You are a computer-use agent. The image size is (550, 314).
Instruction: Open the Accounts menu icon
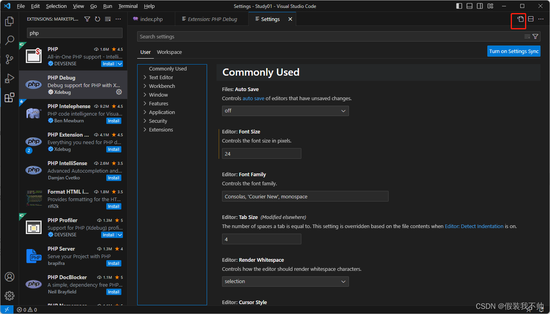click(x=10, y=277)
